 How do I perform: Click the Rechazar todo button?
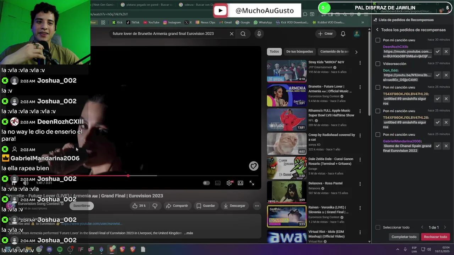click(x=436, y=237)
